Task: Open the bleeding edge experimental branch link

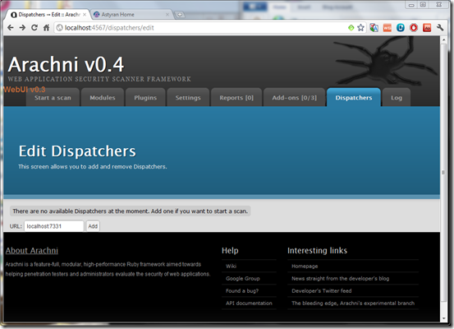Action: tap(353, 304)
